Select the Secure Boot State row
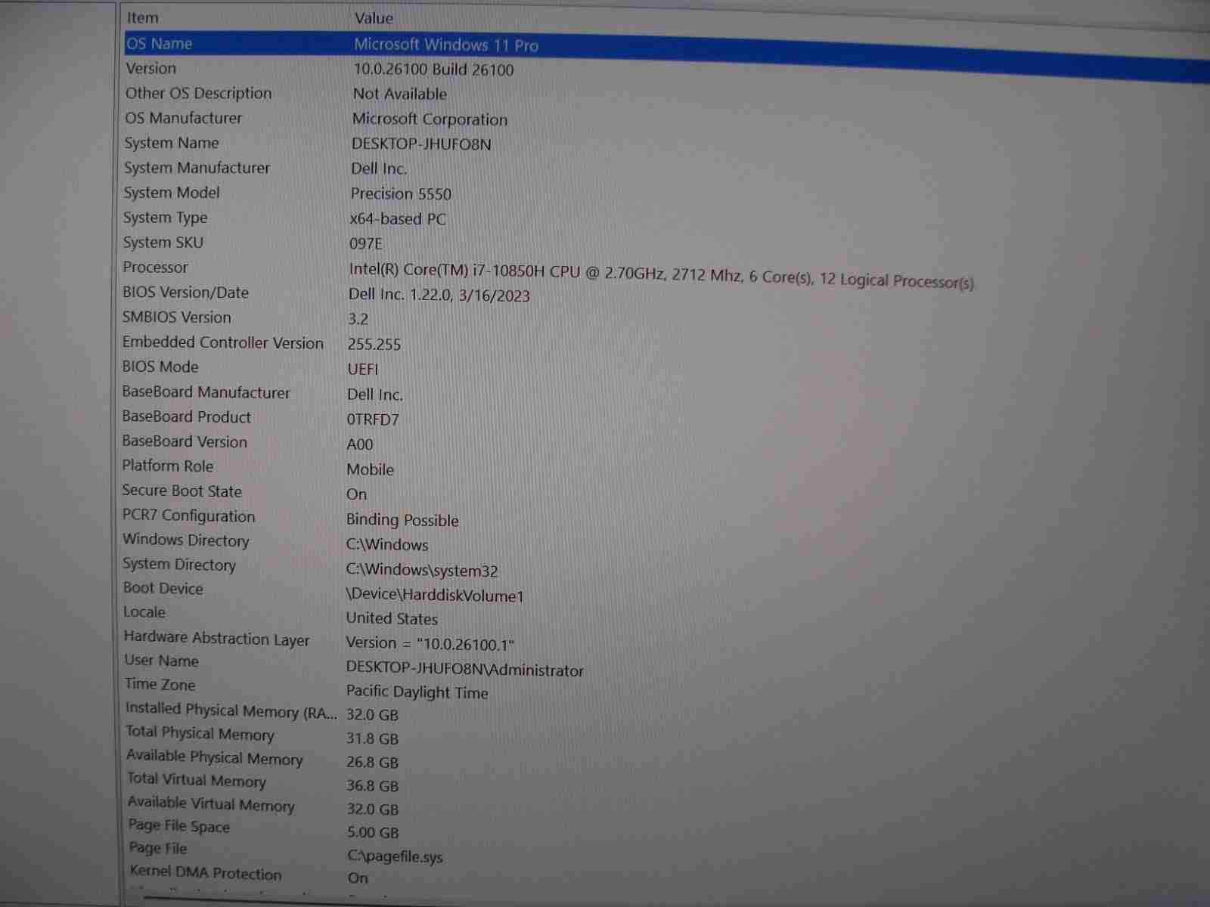This screenshot has width=1210, height=907. (181, 491)
